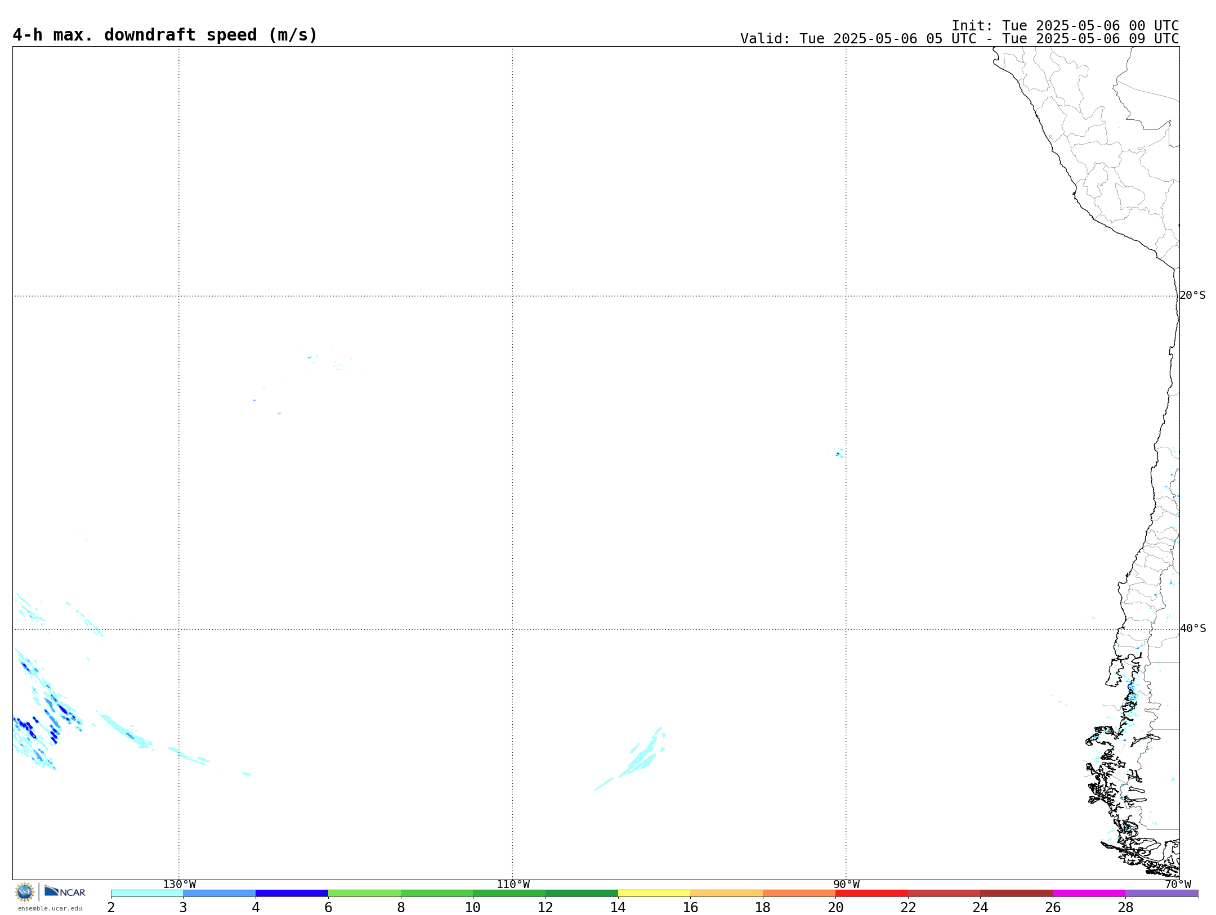Image resolution: width=1216 pixels, height=915 pixels.
Task: Click the colorbar tick label 2
Action: [x=111, y=907]
